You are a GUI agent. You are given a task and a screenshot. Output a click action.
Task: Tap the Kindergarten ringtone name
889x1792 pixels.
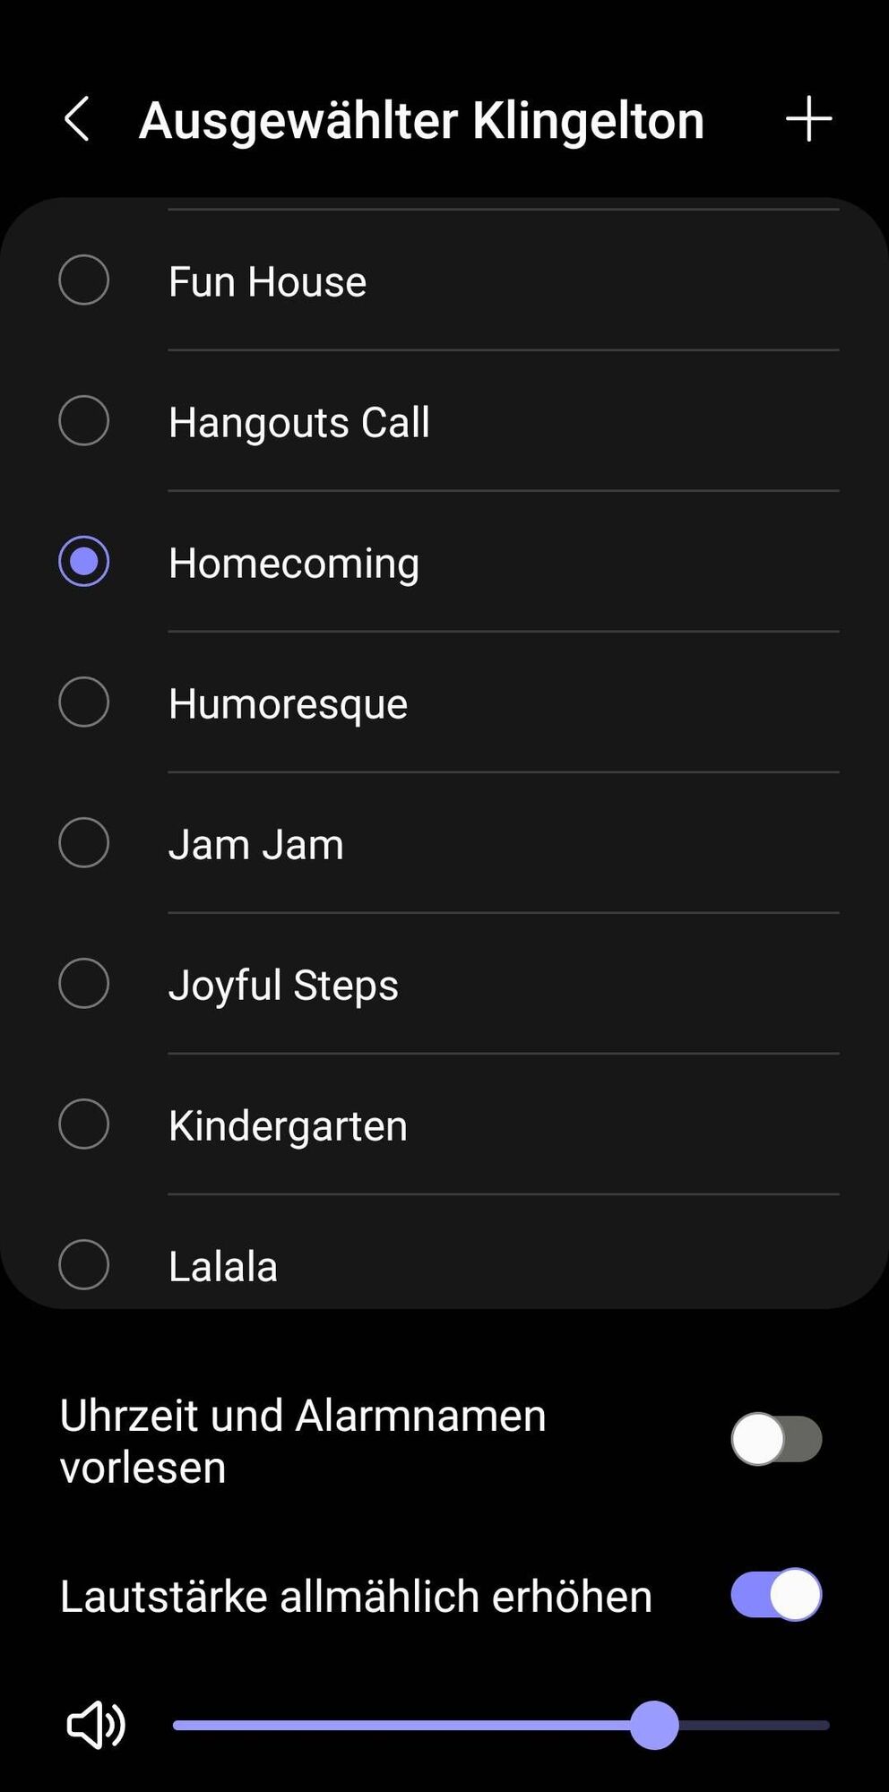point(288,1126)
